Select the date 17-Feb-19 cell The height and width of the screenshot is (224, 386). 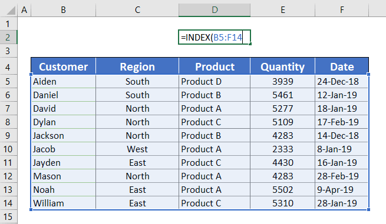(342, 122)
